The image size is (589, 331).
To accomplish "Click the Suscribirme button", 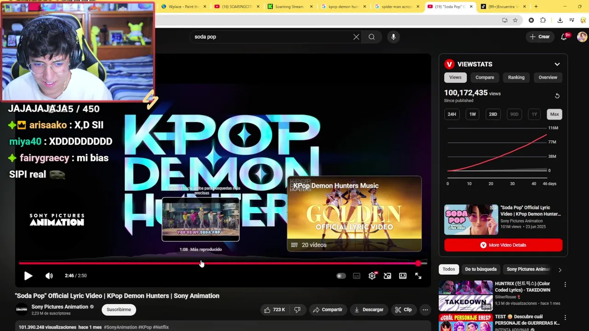I will (119, 310).
